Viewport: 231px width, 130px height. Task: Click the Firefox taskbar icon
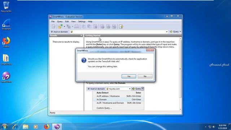click(47, 127)
